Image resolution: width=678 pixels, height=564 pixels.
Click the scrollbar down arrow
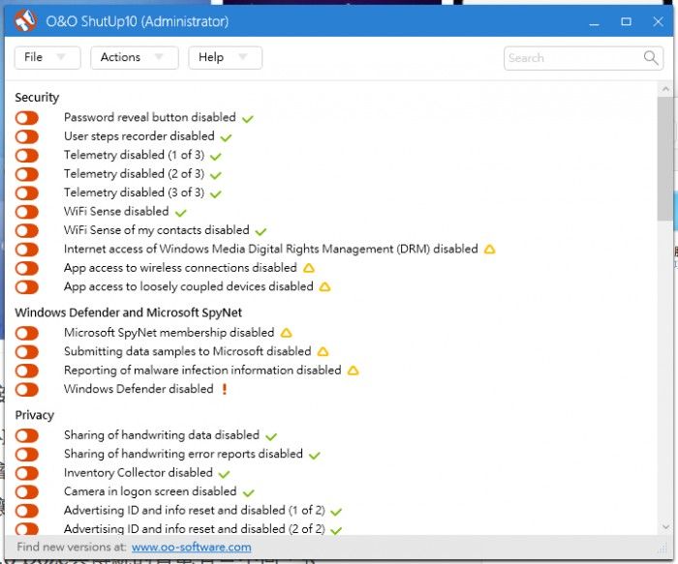coord(665,527)
